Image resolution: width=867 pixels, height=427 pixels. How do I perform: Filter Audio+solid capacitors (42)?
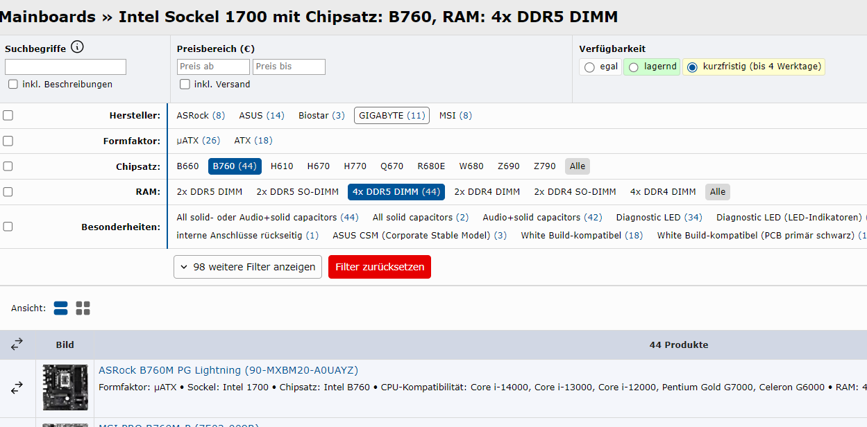tap(543, 218)
